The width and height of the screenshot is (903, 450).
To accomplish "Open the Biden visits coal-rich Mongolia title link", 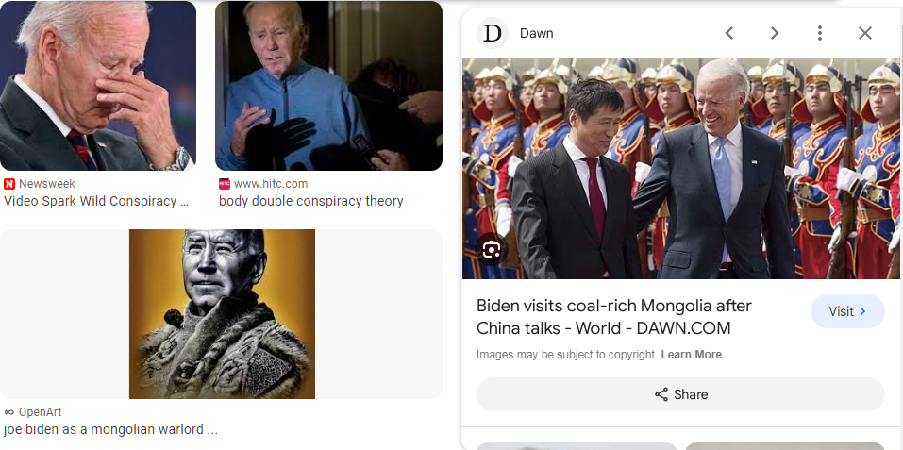I will tap(614, 317).
